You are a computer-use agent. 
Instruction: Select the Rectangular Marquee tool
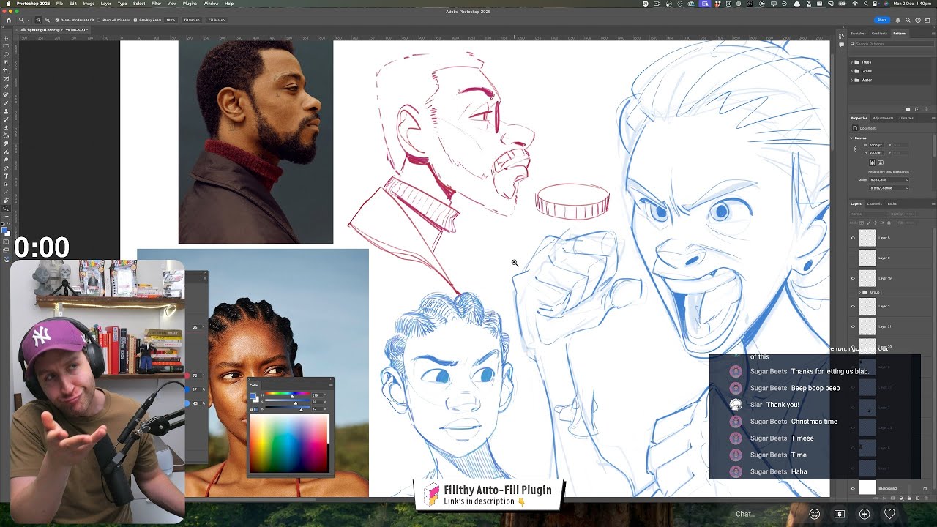[6, 46]
